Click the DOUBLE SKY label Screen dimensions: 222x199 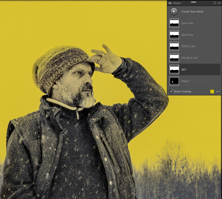click(x=190, y=58)
